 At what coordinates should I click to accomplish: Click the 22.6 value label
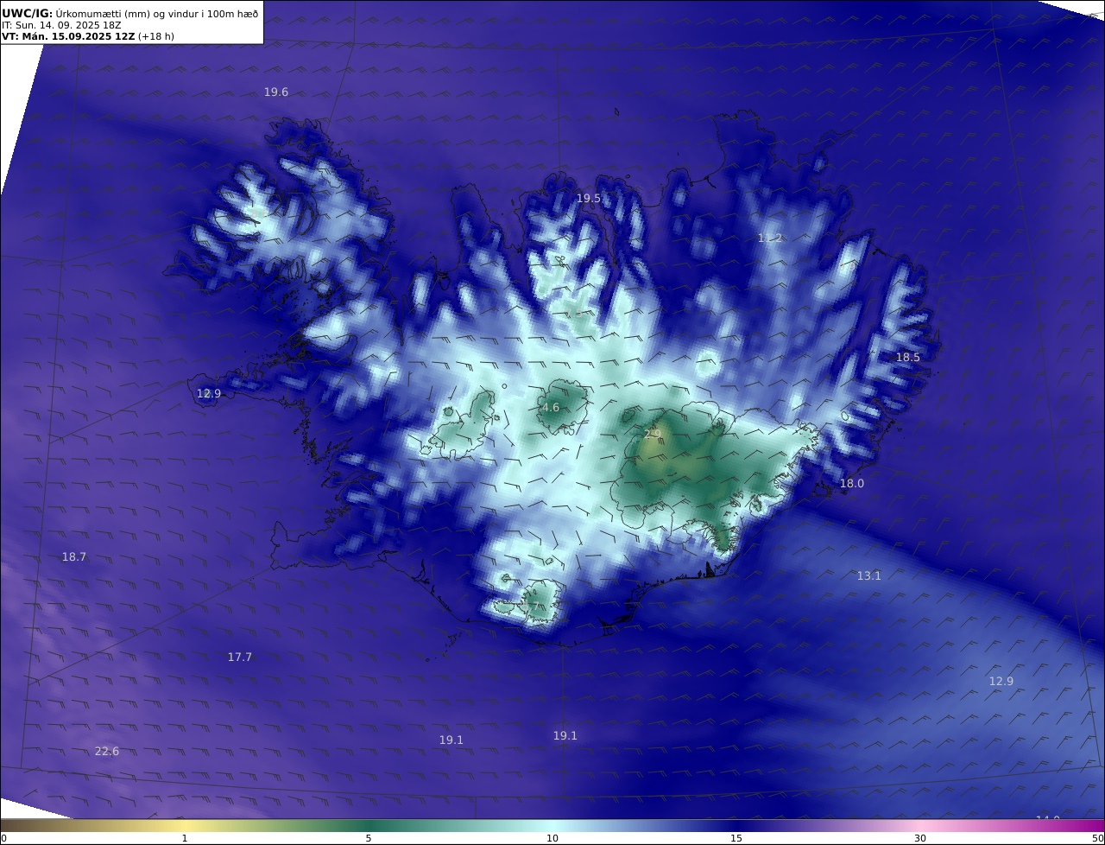[107, 752]
